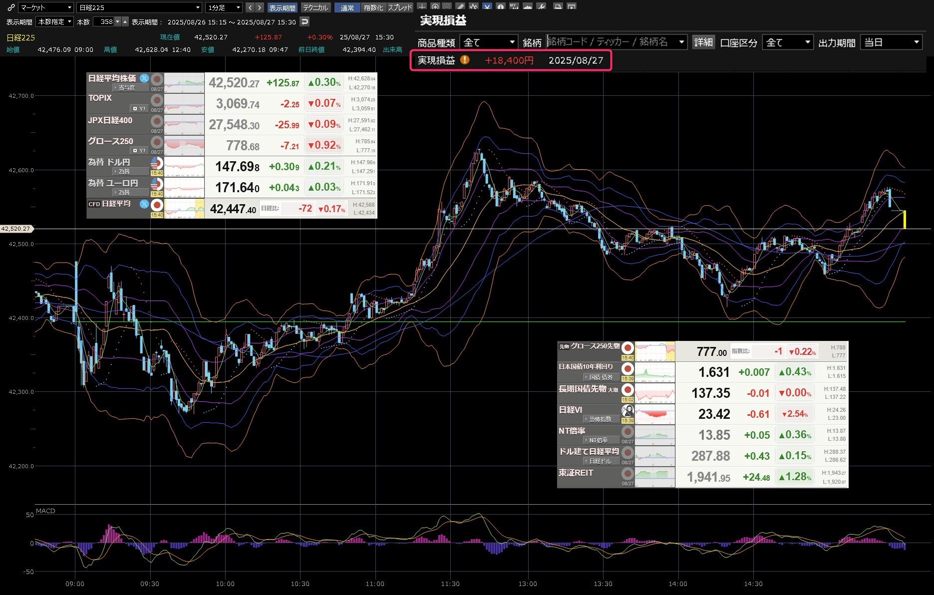Click the X share icon for 日経平均株価

click(144, 78)
